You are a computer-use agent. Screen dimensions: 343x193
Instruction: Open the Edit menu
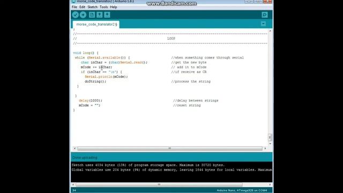82,7
